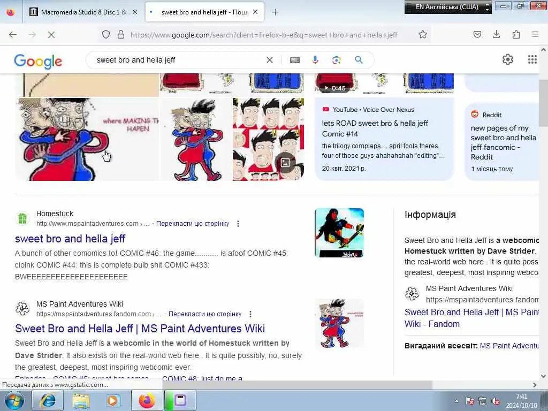Open the thumbnail beside MS Paint Adventures Wiki result

tap(339, 323)
